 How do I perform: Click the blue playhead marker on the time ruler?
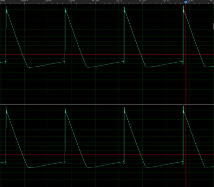[186, 2]
